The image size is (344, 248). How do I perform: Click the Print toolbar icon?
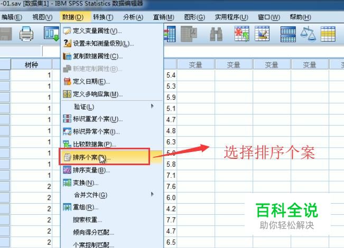tap(26, 34)
